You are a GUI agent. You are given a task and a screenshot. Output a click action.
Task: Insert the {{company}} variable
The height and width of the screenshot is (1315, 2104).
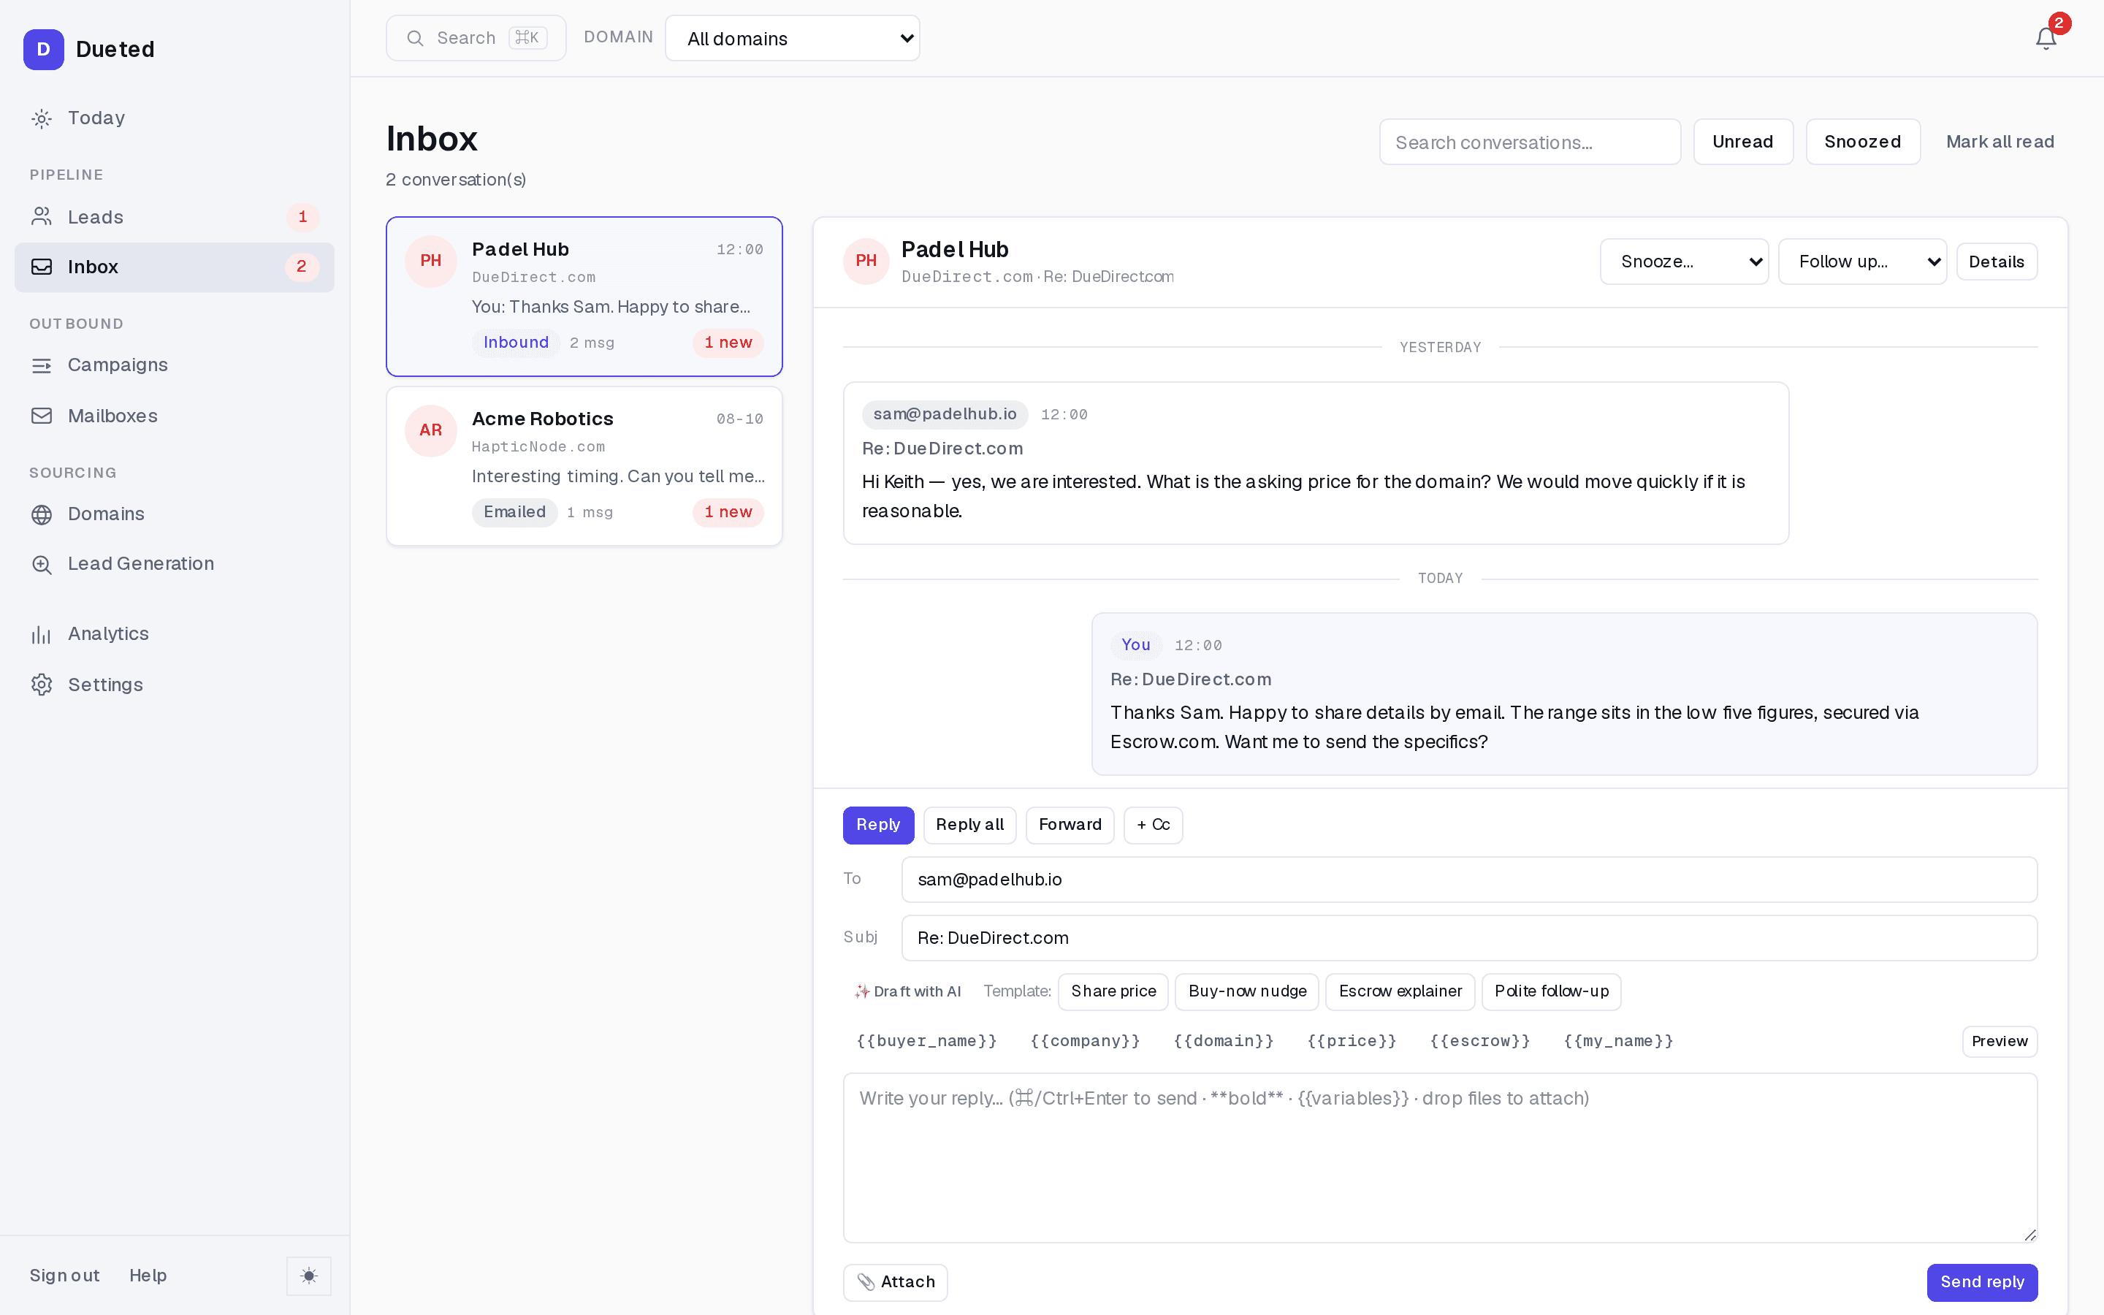pos(1084,1041)
